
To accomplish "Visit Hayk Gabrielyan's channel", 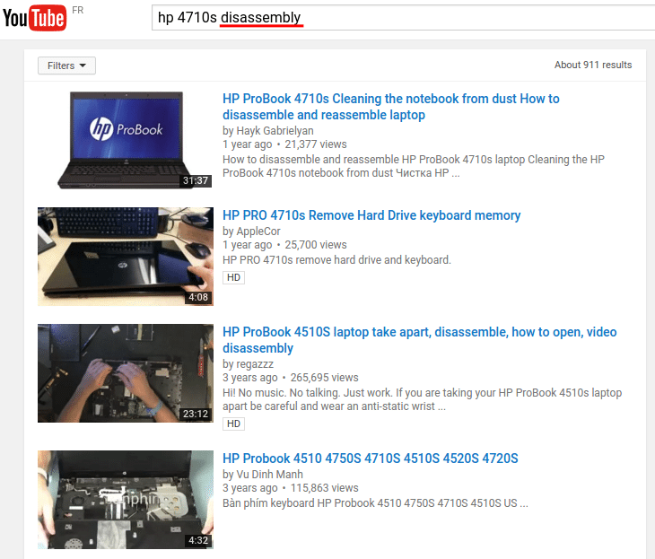I will tap(275, 131).
